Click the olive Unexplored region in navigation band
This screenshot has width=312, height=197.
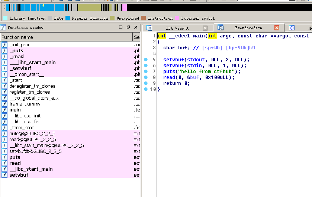89,7
